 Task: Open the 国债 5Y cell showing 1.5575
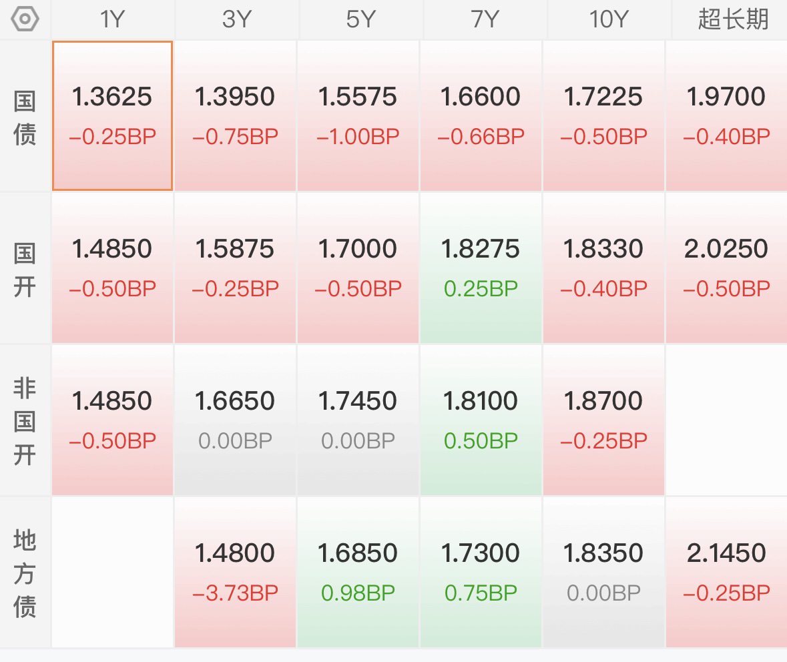point(358,115)
